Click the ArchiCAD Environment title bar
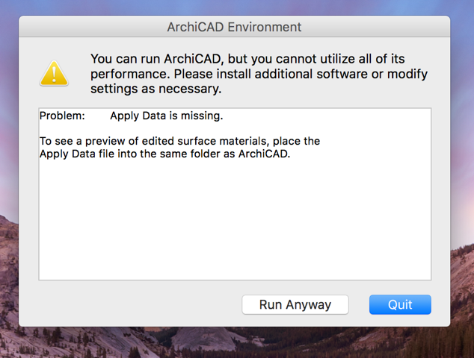The image size is (474, 358). (234, 27)
